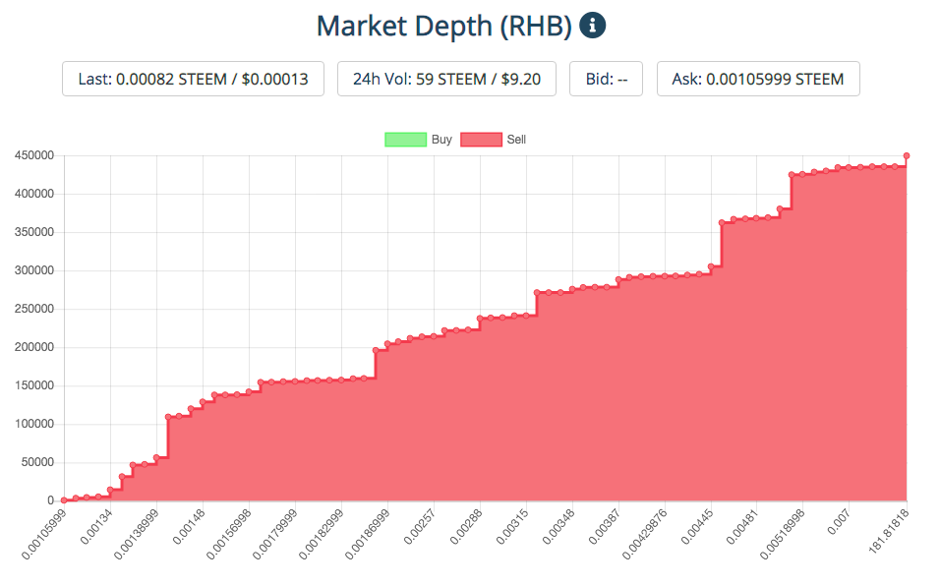
Task: Click x-axis label 0.00387
Action: 605,527
